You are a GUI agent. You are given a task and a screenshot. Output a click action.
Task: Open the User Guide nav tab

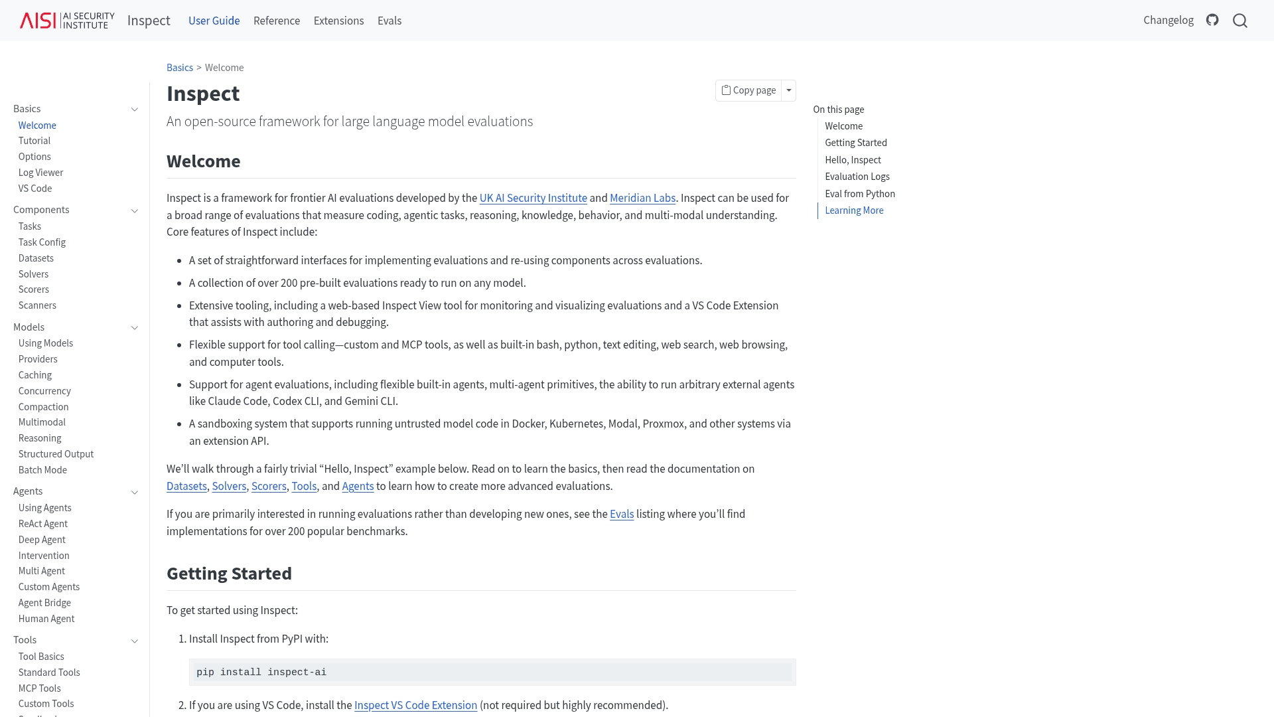pos(214,21)
